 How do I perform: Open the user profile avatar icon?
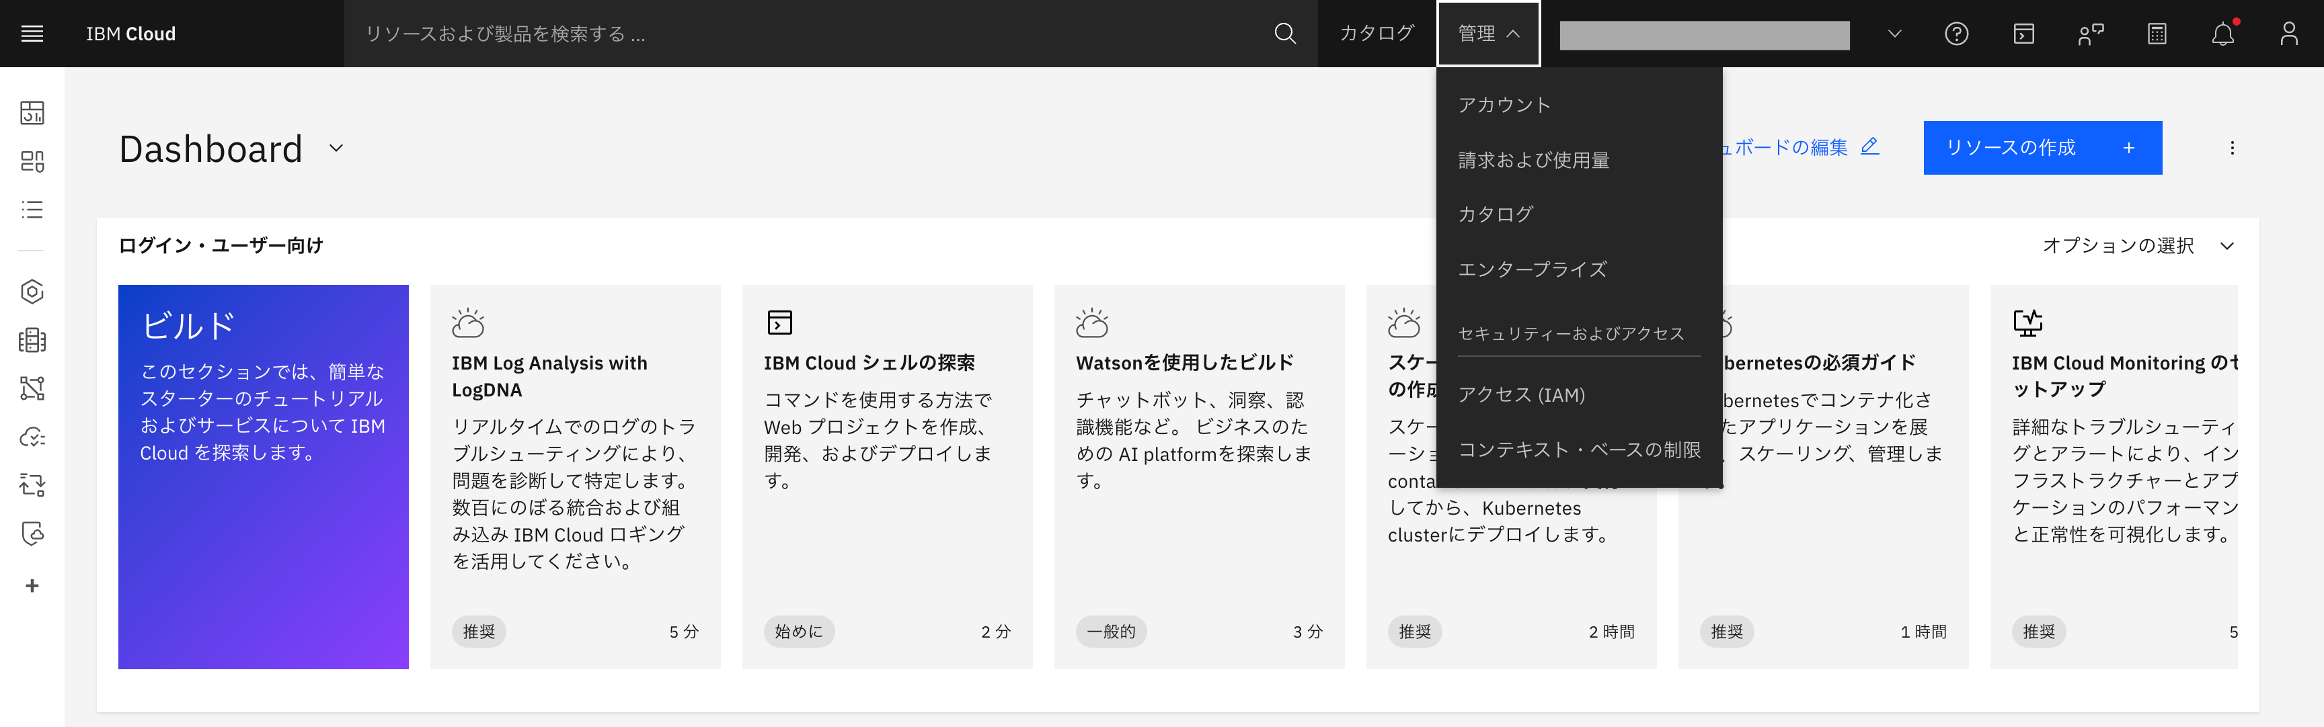2289,34
